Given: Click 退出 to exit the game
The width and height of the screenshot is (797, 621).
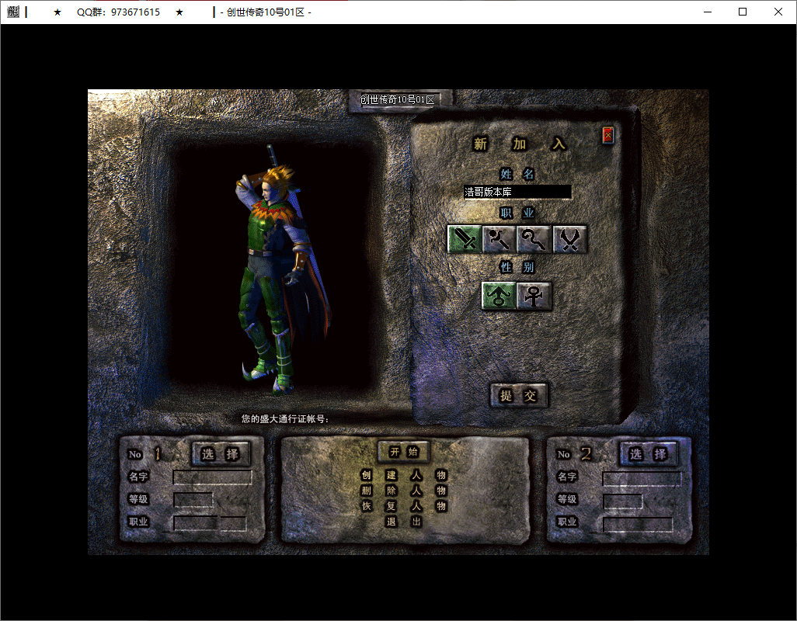Looking at the screenshot, I should point(404,522).
